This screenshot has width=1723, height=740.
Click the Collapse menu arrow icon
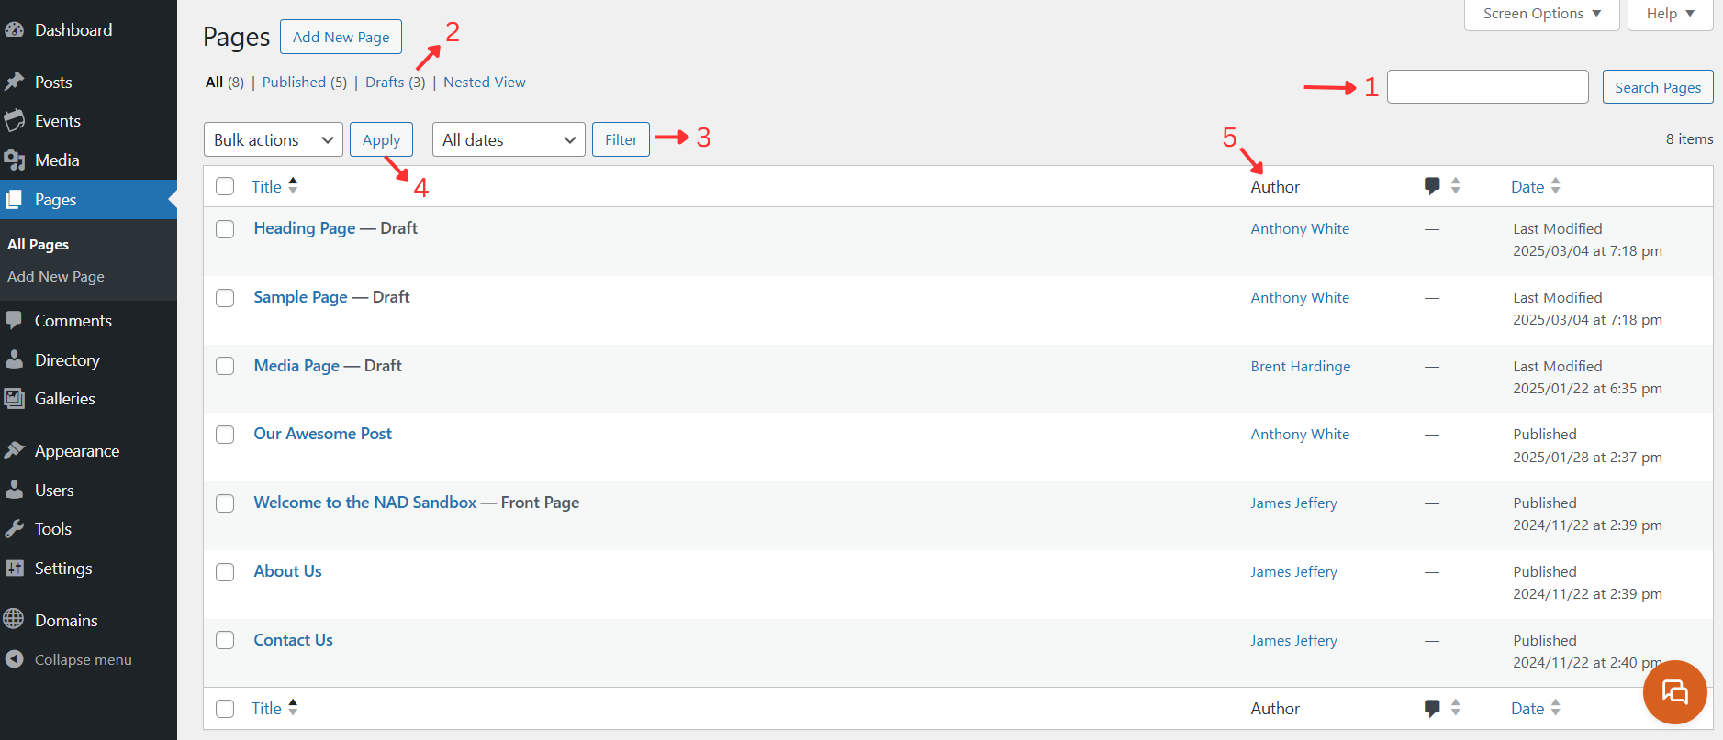(x=14, y=659)
